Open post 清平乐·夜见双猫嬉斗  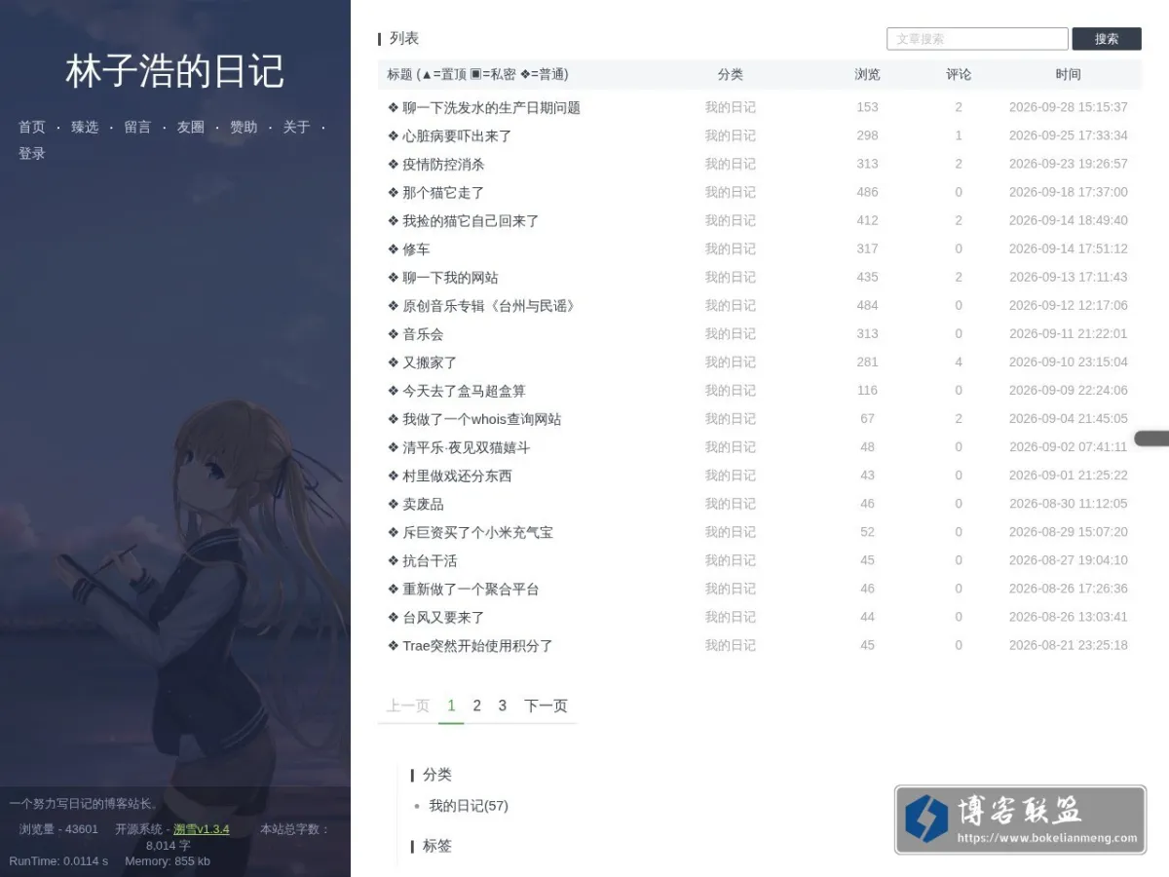pyautogui.click(x=466, y=447)
